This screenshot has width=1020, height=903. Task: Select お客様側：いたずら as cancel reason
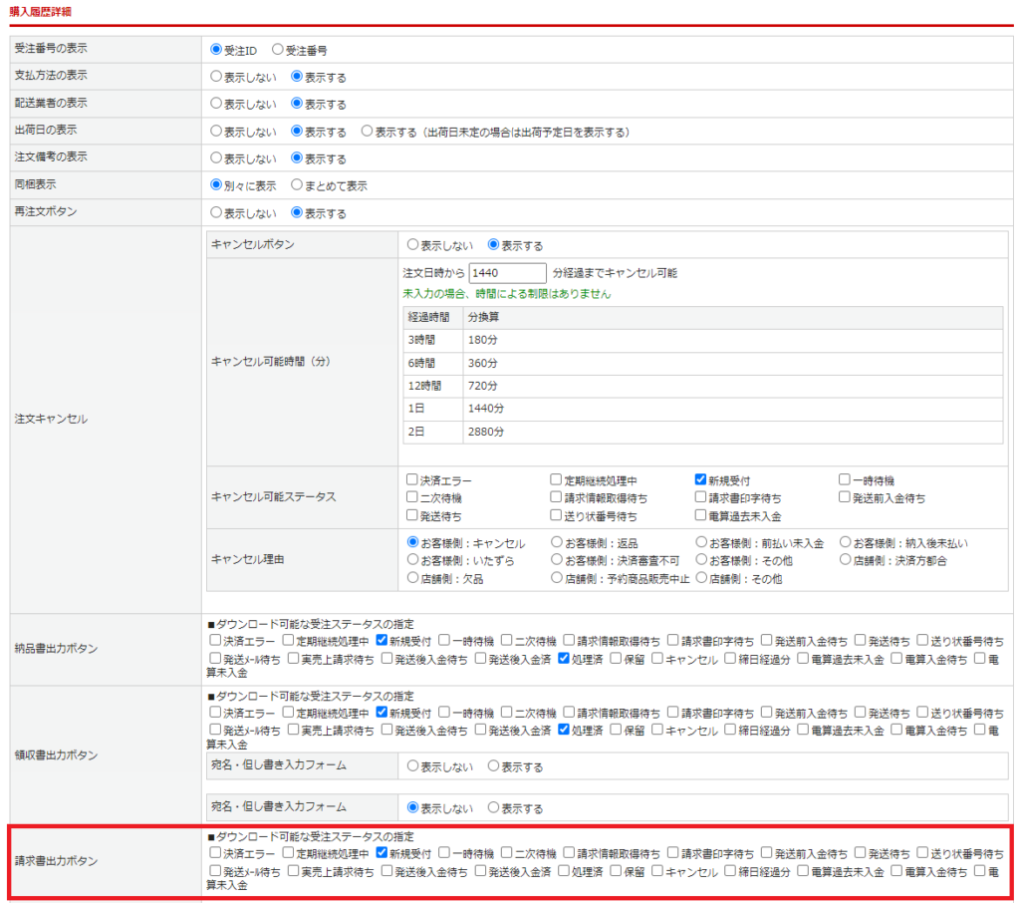point(413,561)
